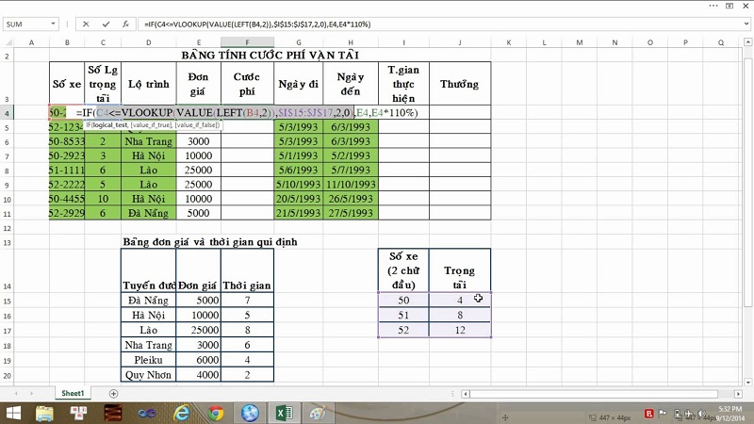
Task: Go to the next sheet arrow
Action: (32, 394)
